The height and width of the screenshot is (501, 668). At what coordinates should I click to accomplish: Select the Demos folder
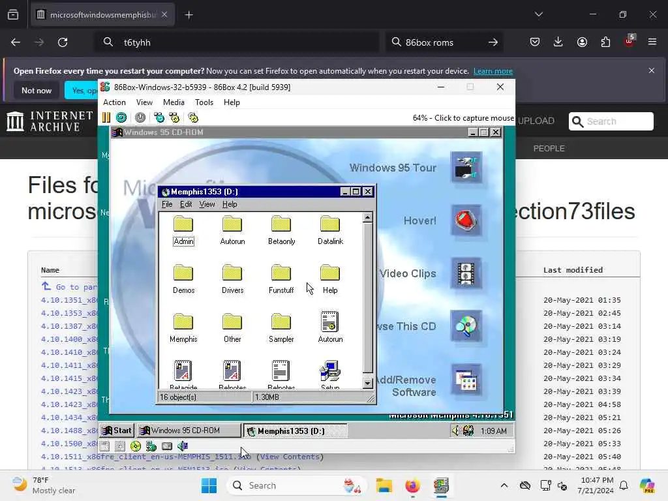(183, 279)
